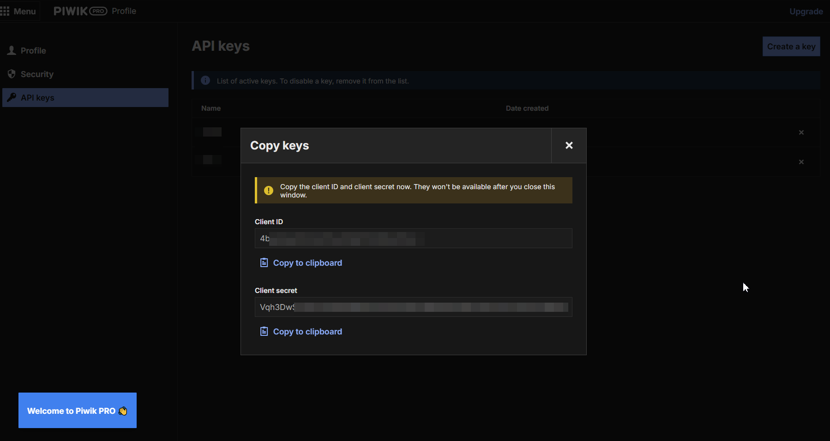This screenshot has height=441, width=830.
Task: Click the Profile label in the header
Action: pos(124,11)
